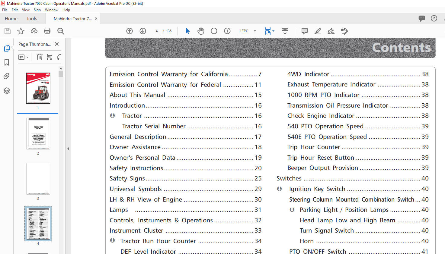The height and width of the screenshot is (254, 445).
Task: Click the upload to cloud icon
Action: coord(34,31)
